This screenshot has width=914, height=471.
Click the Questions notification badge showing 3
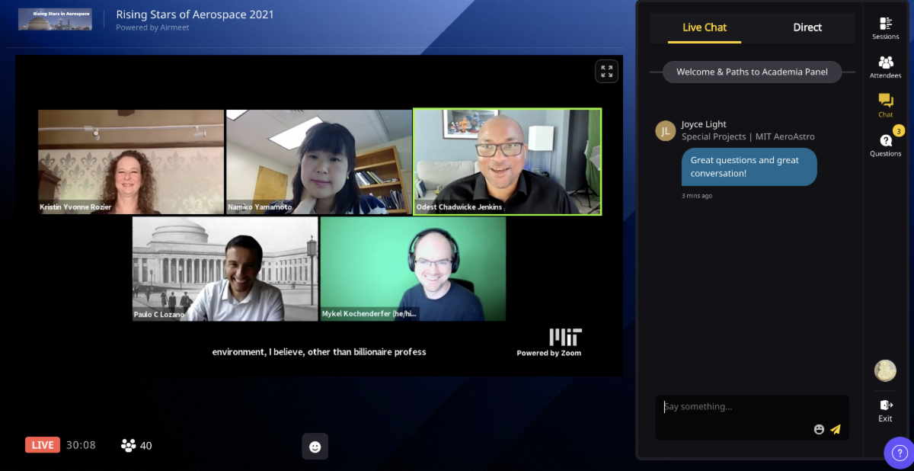click(899, 131)
